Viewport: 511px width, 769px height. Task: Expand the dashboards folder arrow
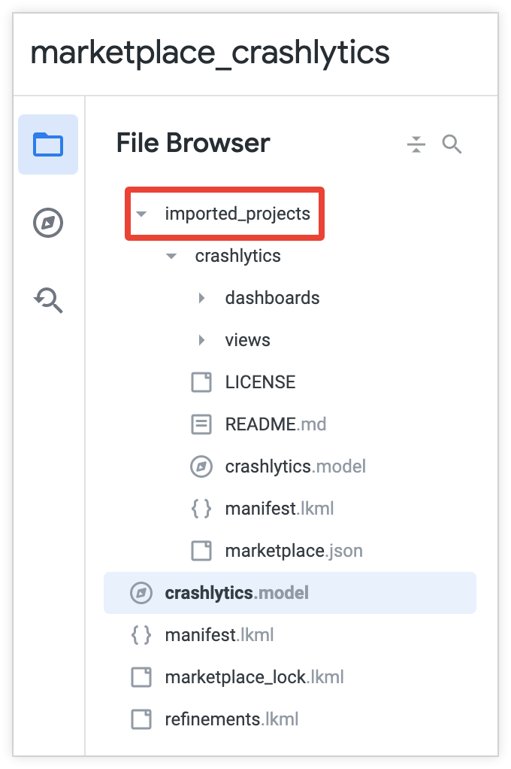coord(201,298)
